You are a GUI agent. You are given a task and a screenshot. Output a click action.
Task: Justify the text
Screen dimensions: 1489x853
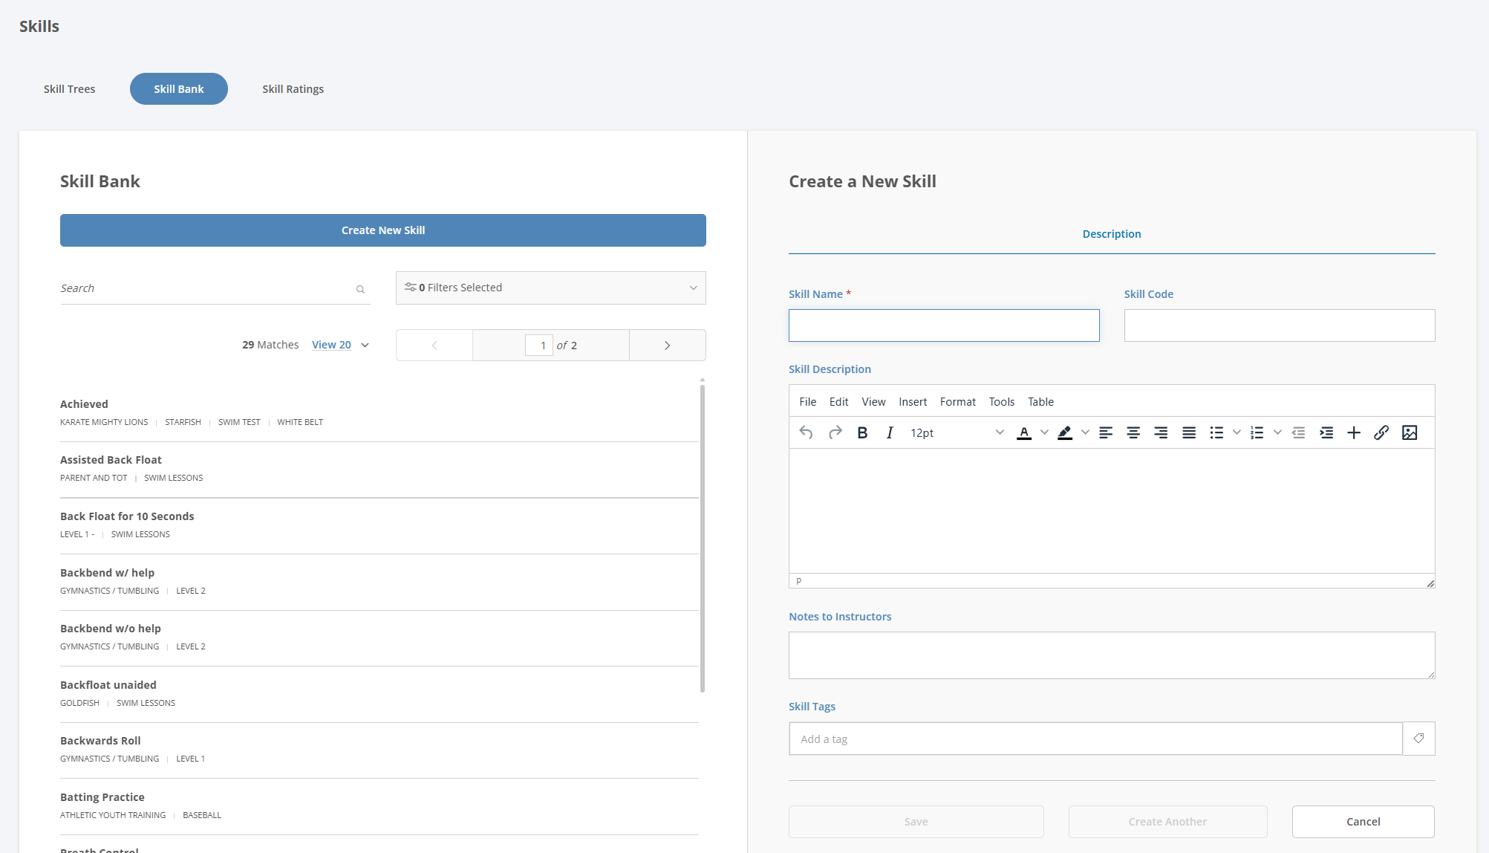[1189, 432]
